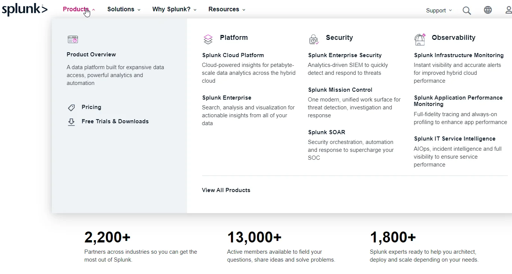Click the Platform layers icon
Viewport: 512px width, 274px height.
click(x=208, y=39)
